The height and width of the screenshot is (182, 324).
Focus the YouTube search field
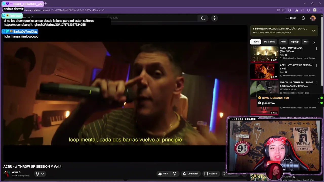point(153,18)
